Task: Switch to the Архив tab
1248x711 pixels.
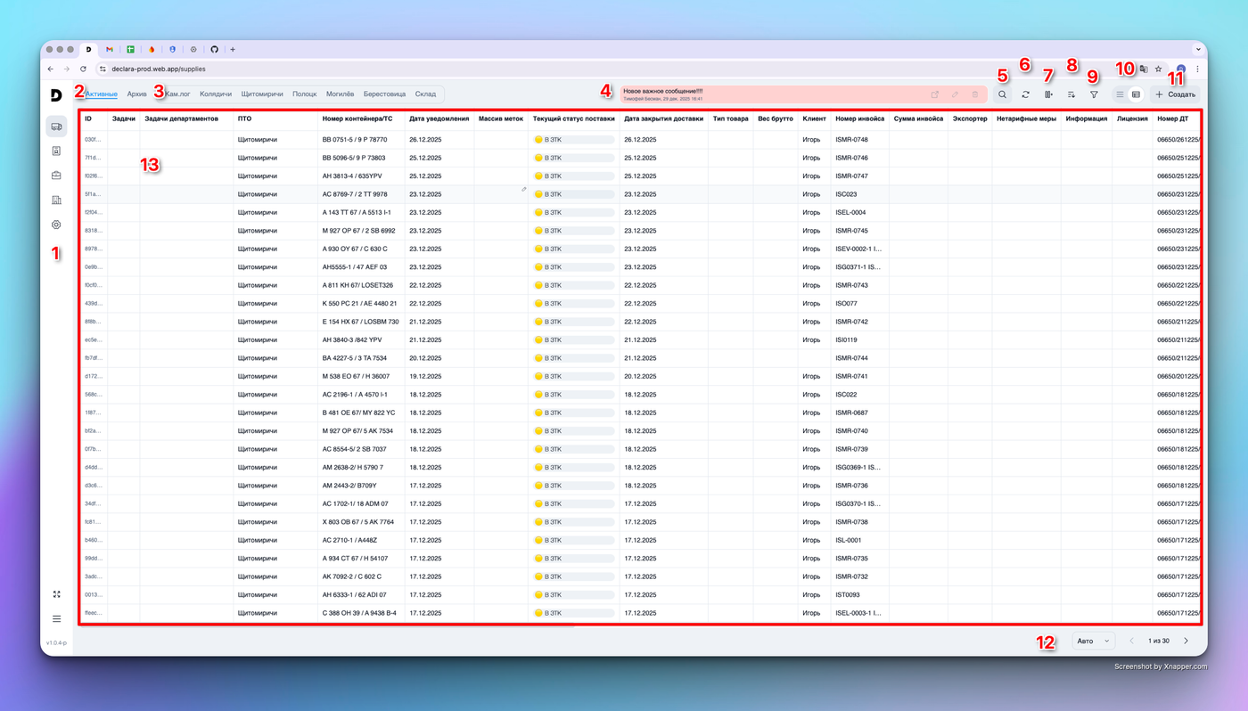Action: point(136,94)
